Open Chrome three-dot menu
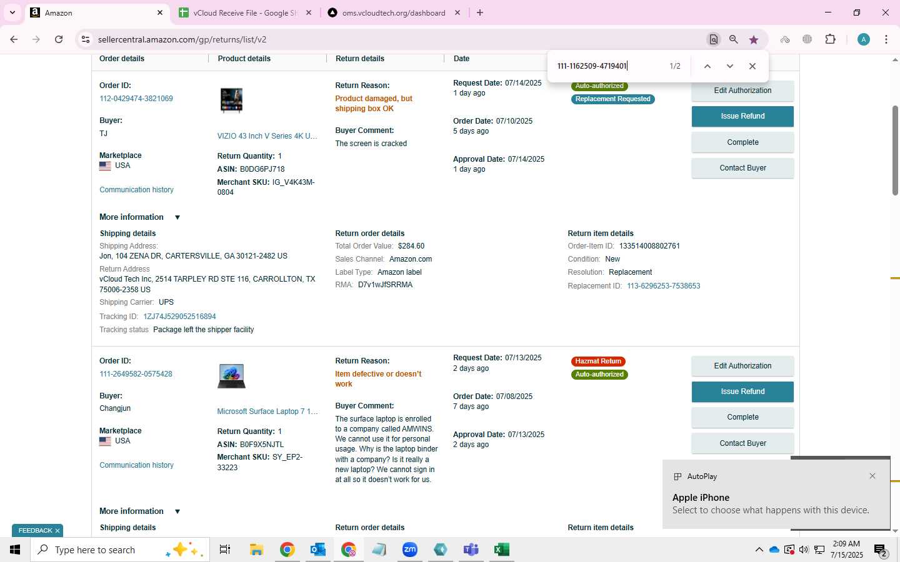900x562 pixels. pyautogui.click(x=886, y=39)
